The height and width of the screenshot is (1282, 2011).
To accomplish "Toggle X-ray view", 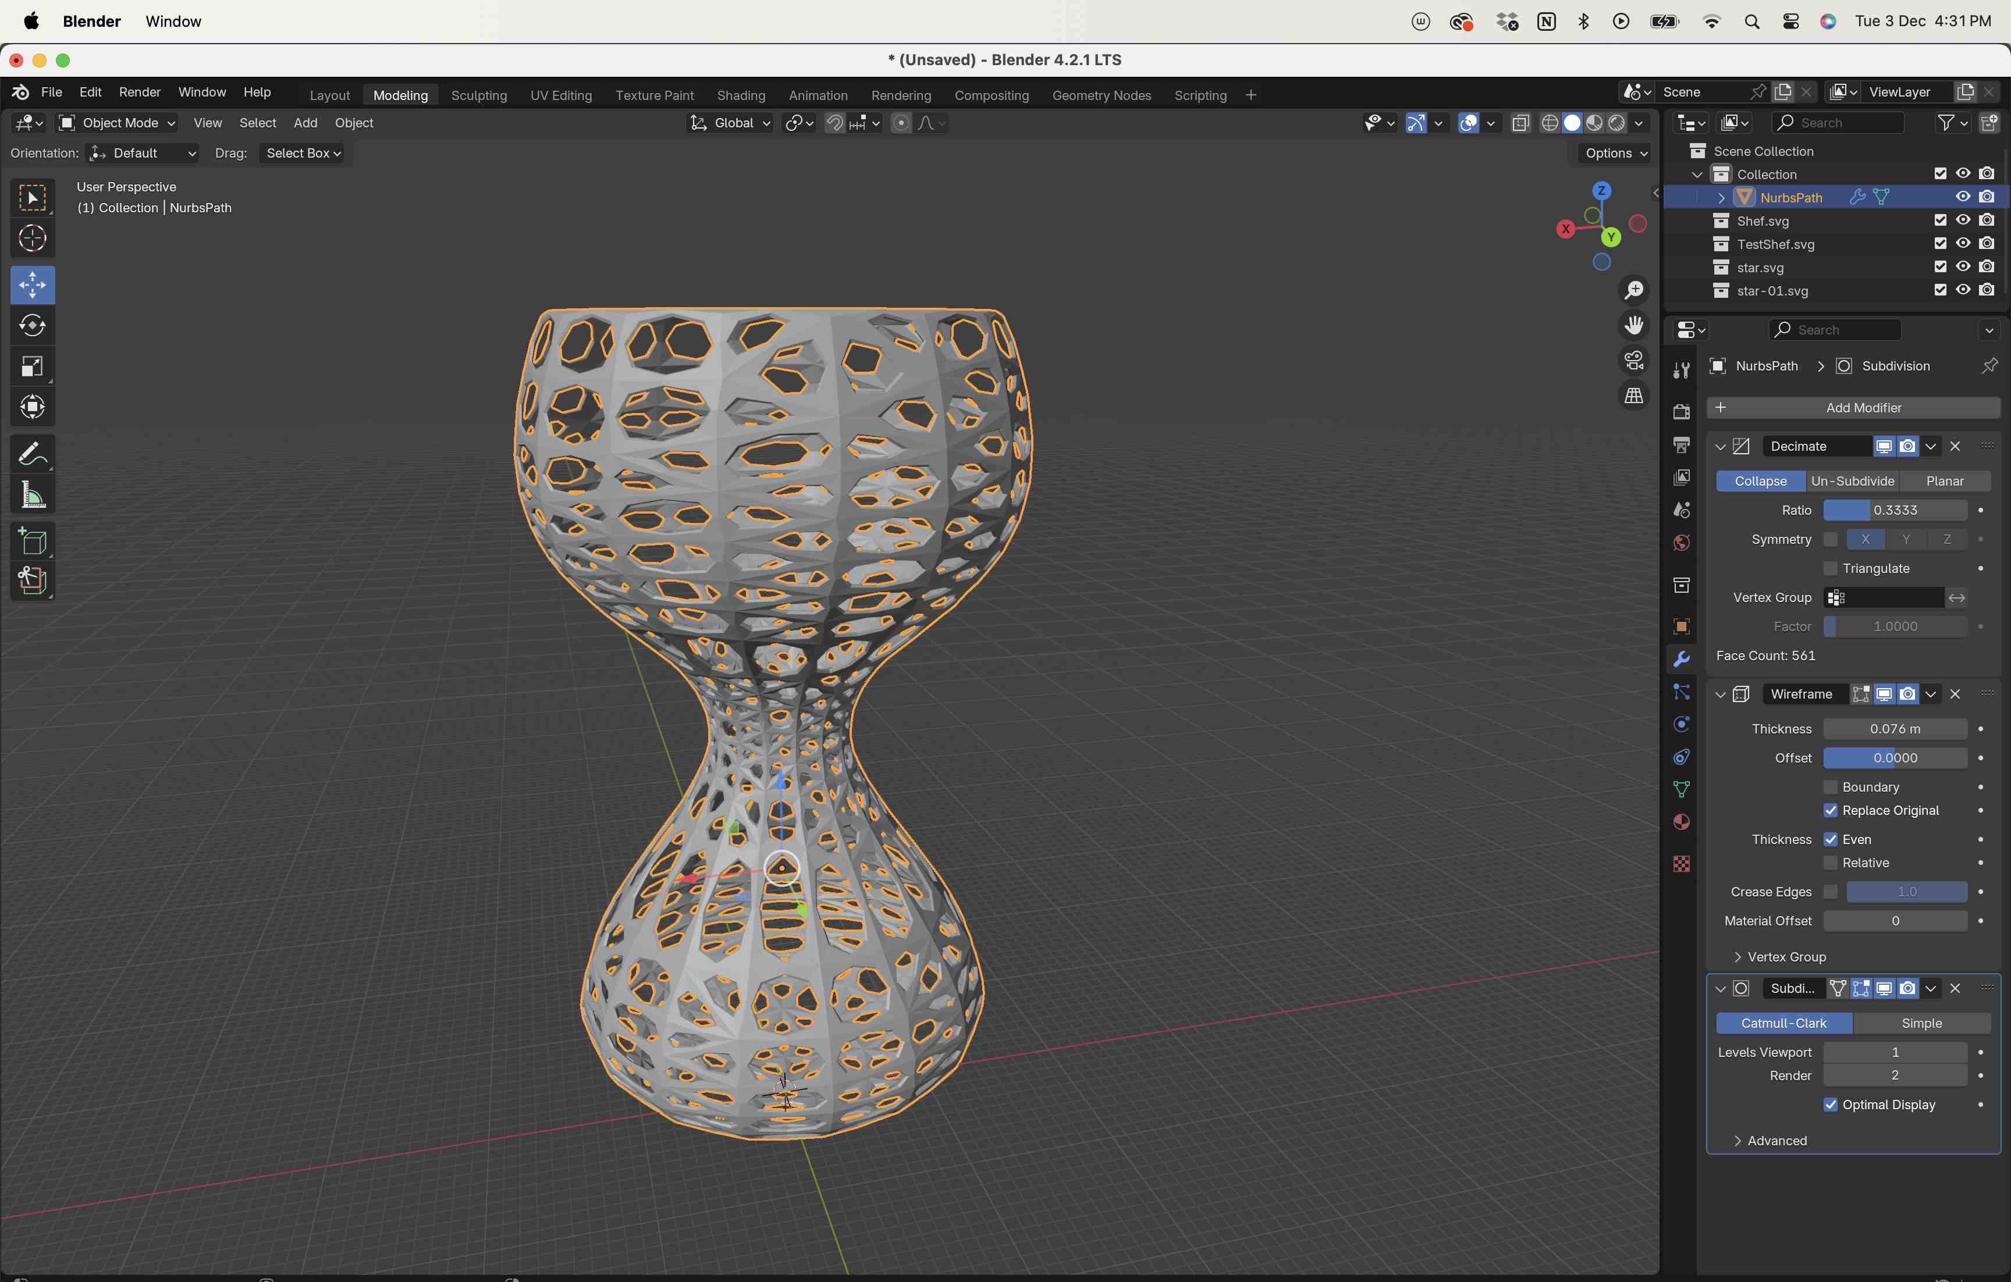I will coord(1521,123).
